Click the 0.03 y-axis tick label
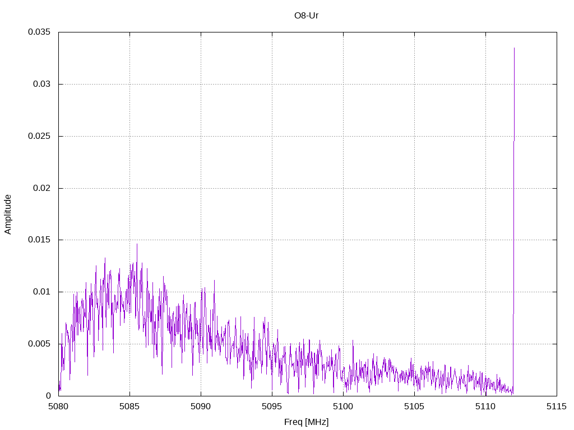Viewport: 574px width, 430px height. coord(41,84)
